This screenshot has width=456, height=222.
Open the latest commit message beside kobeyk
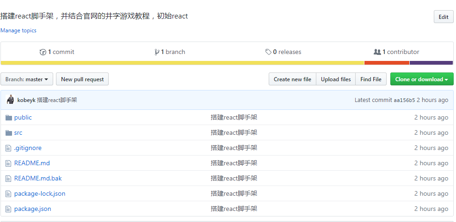[x=57, y=100]
